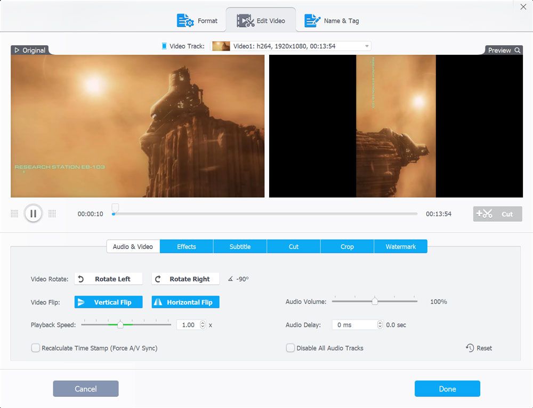This screenshot has width=533, height=408.
Task: Click the Format tab gear document icon
Action: (x=185, y=21)
